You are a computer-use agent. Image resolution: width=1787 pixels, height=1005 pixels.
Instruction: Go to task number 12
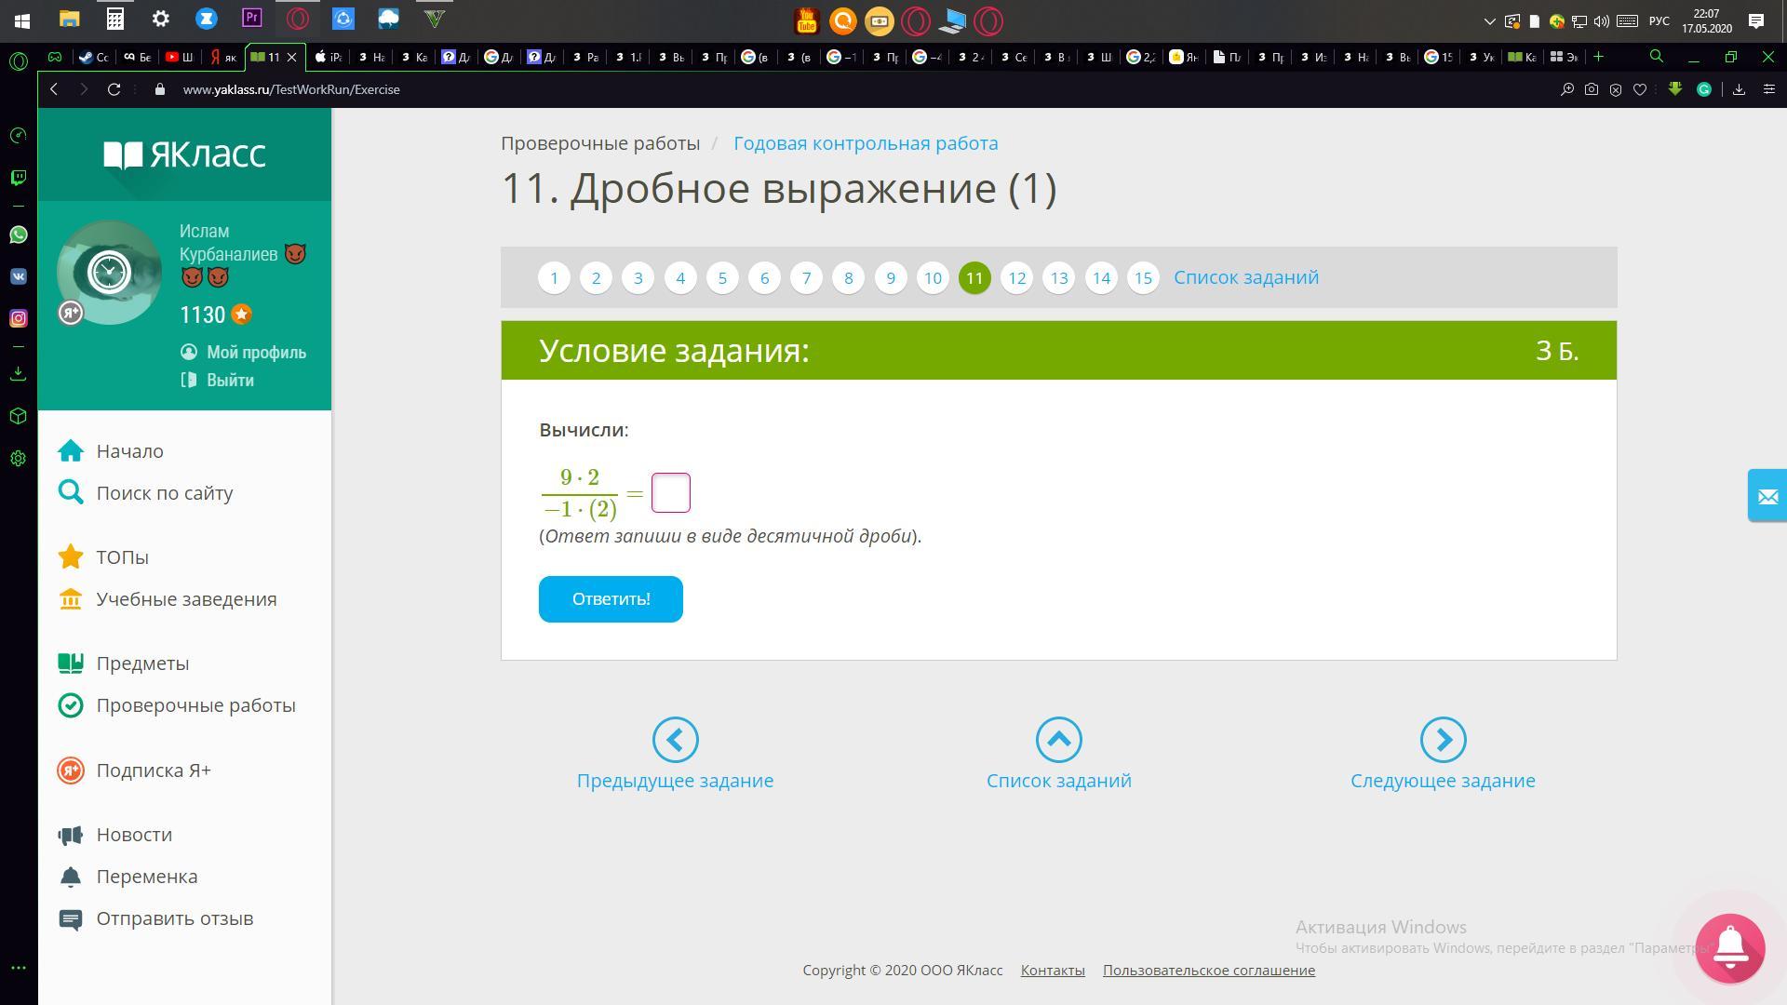(x=1016, y=277)
